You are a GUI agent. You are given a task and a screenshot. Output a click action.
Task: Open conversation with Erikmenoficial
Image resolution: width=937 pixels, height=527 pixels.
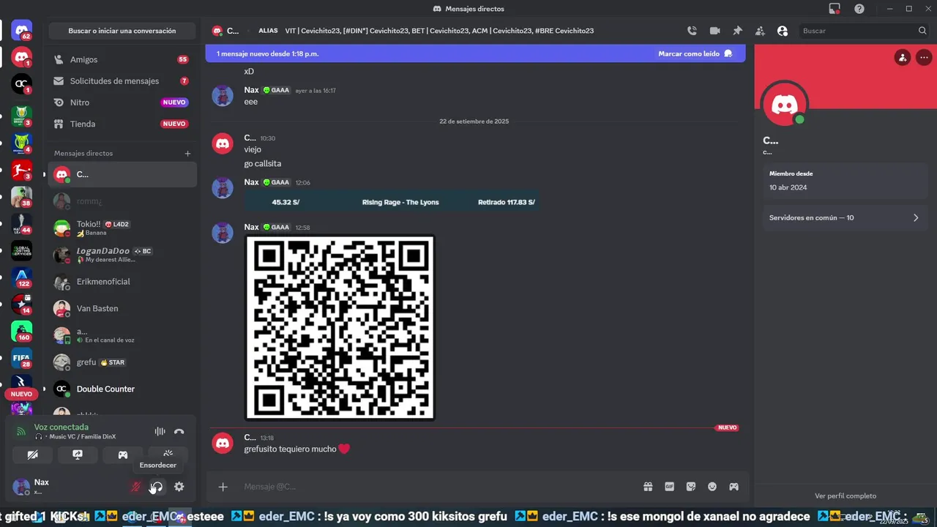[122, 282]
